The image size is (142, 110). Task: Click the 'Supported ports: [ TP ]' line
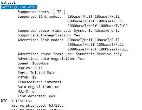click(x=41, y=12)
